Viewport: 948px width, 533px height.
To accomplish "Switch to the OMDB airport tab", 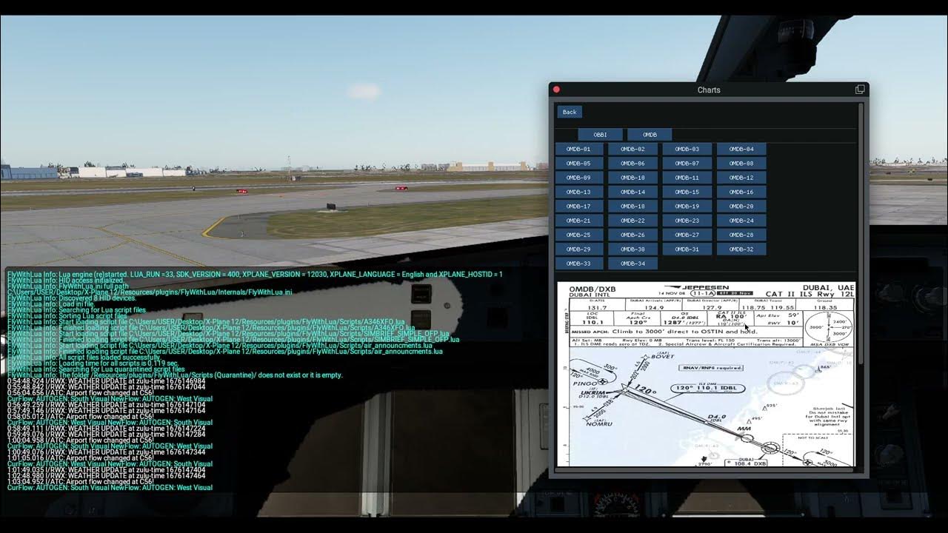I will [x=650, y=135].
